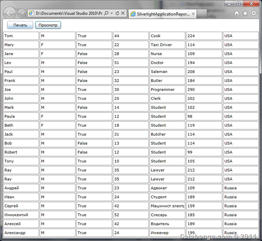
Task: Go forward with the browser forward arrow
Action: (22, 13)
